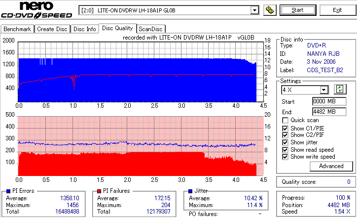Click the Quality score value 0

349,182
